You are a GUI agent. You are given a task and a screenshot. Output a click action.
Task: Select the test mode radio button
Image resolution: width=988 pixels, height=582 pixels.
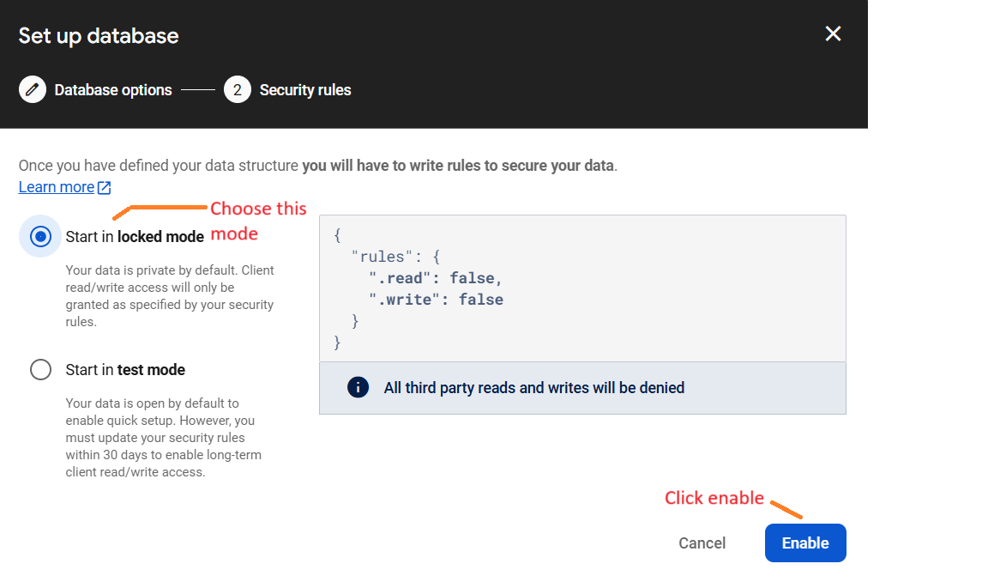[40, 369]
